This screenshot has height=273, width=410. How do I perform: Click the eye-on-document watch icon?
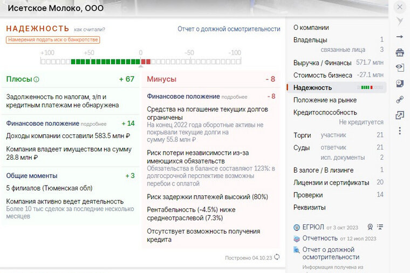pos(400,68)
